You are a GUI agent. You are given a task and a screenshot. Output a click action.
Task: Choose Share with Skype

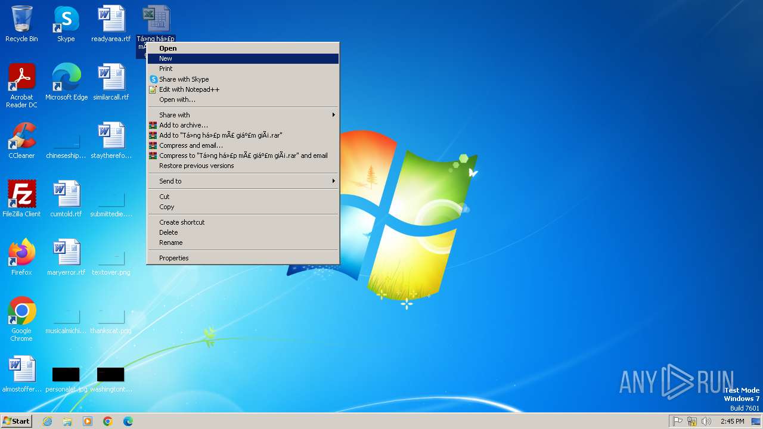tap(243, 79)
